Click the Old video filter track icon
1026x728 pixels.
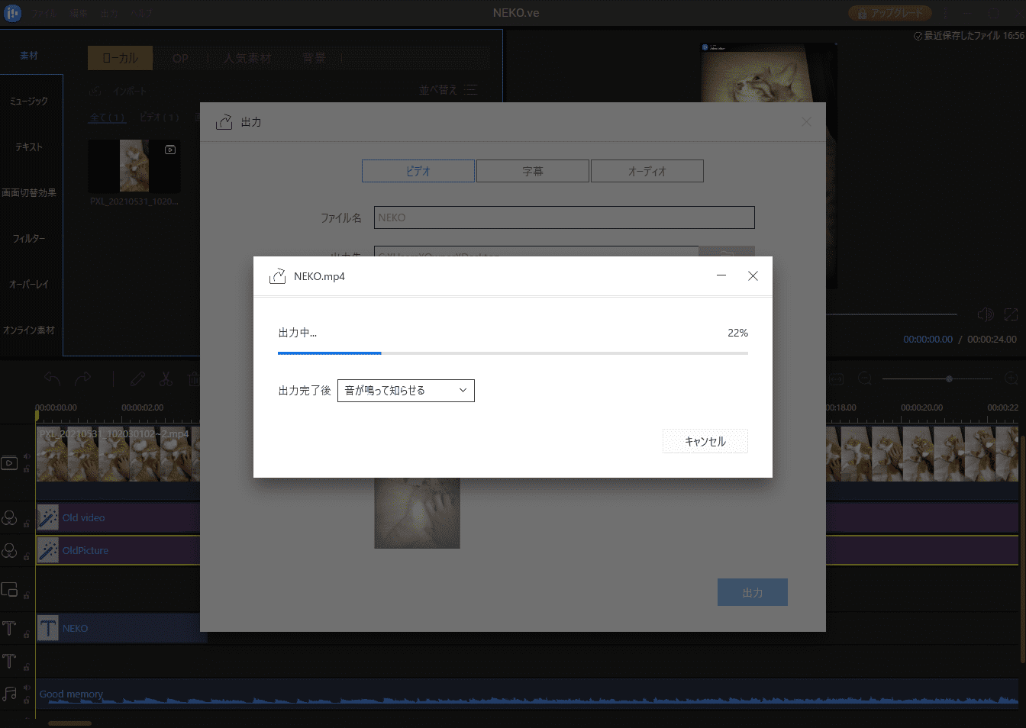tap(9, 517)
